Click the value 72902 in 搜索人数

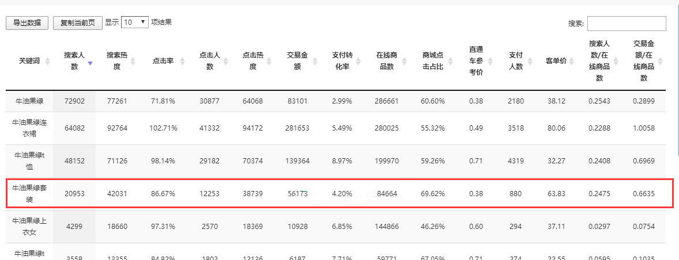pyautogui.click(x=74, y=101)
